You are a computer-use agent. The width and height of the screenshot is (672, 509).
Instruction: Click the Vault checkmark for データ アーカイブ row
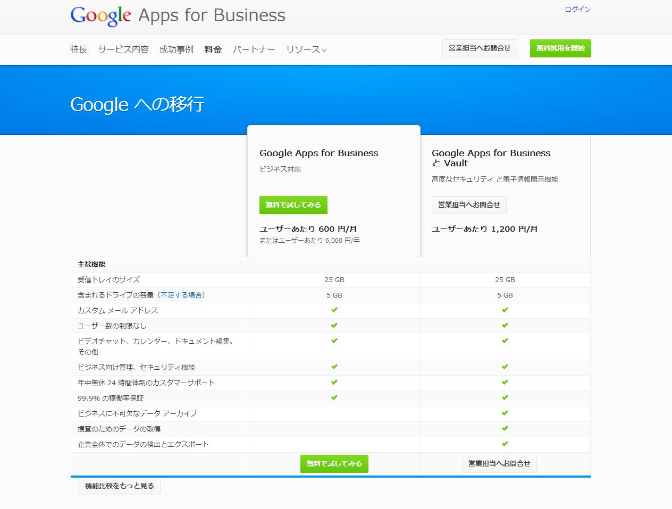click(x=505, y=413)
